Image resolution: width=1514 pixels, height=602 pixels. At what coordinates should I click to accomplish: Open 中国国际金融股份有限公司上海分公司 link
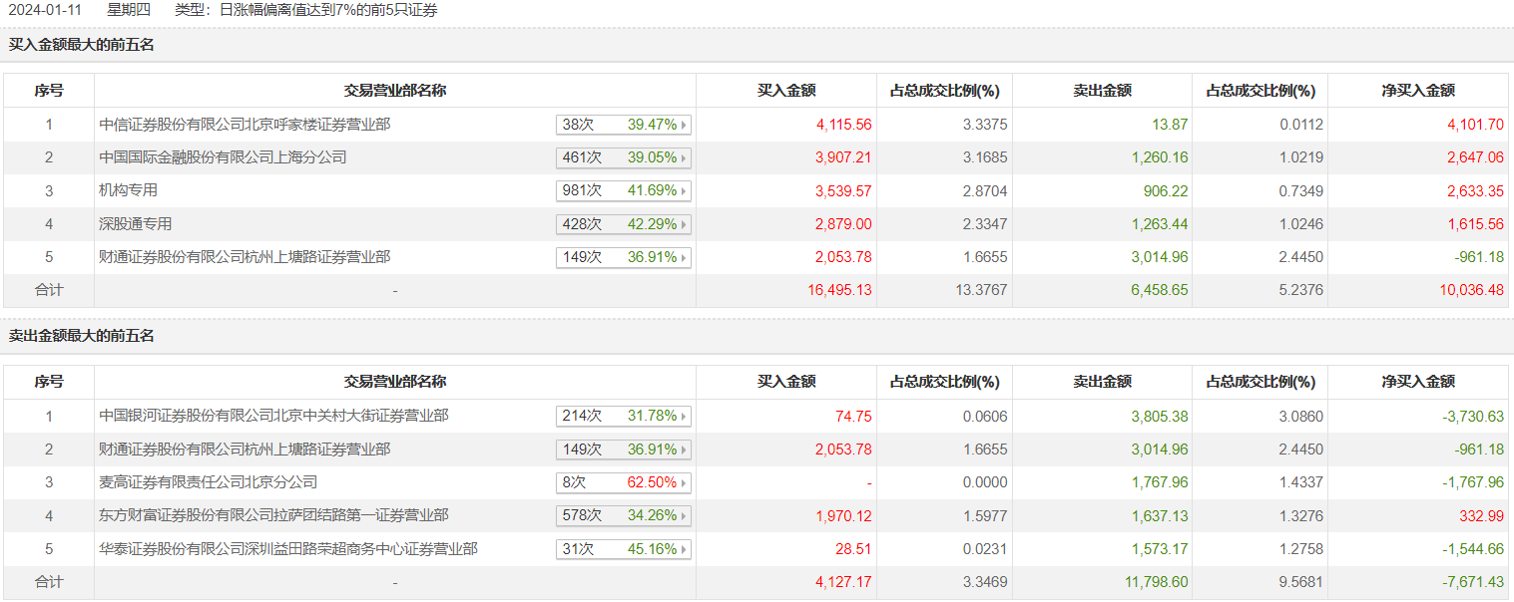coord(223,157)
